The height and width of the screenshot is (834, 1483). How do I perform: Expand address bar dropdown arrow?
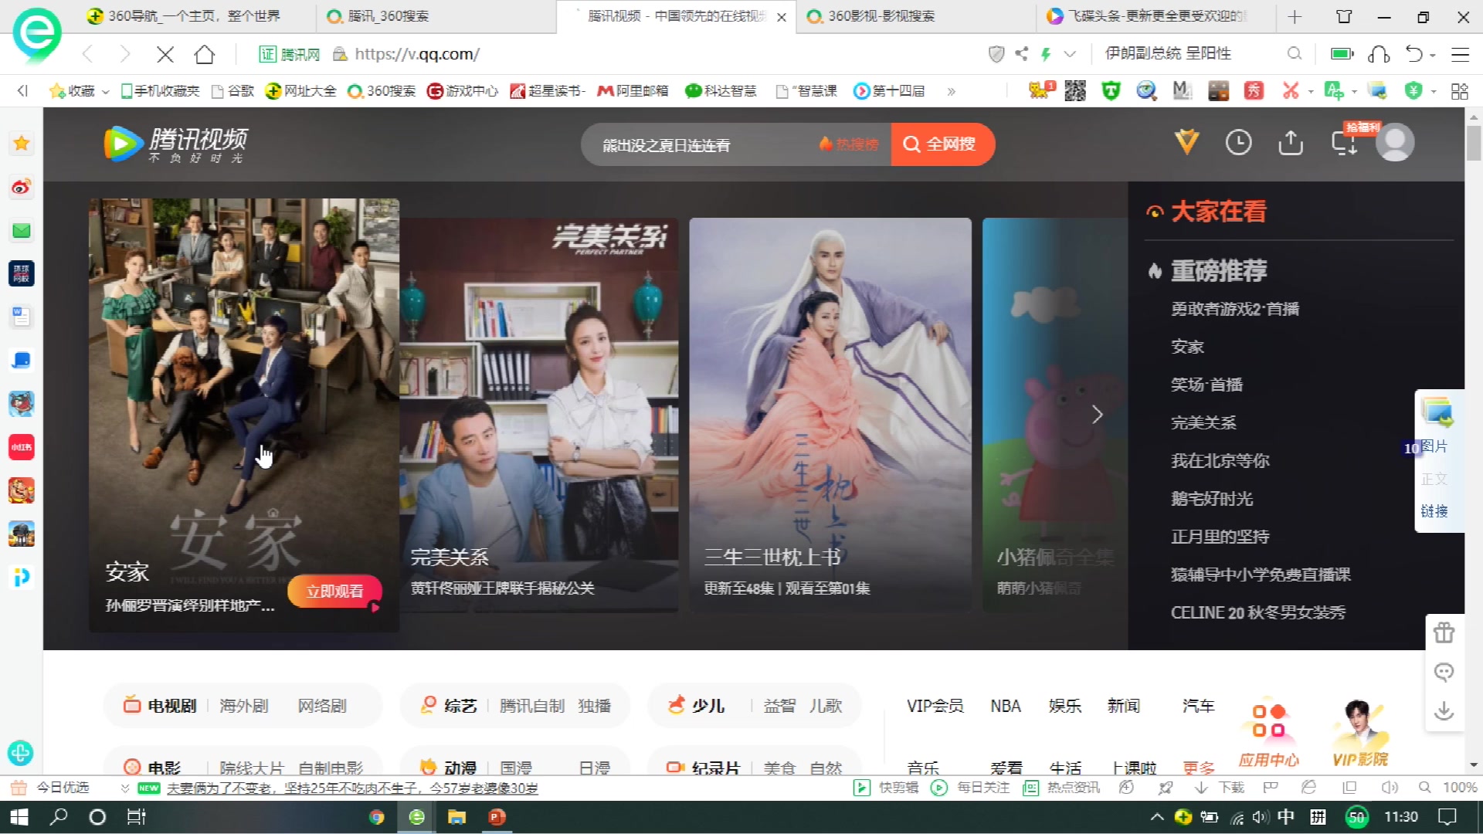tap(1070, 54)
